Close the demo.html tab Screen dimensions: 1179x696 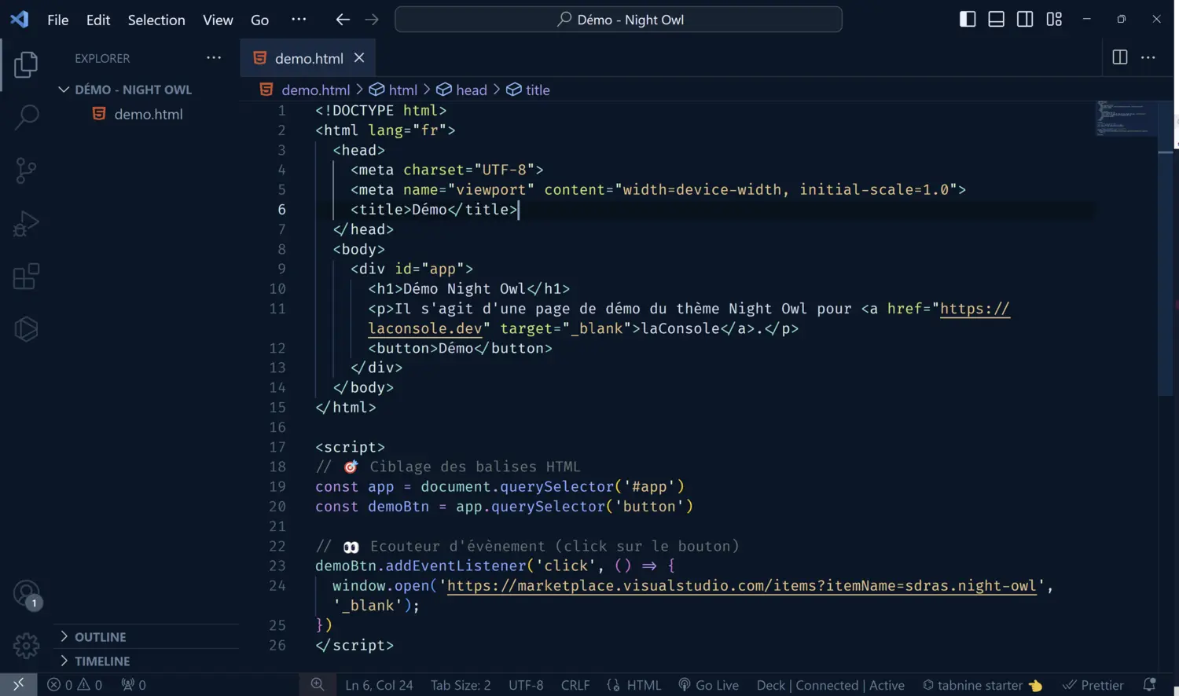click(x=359, y=57)
